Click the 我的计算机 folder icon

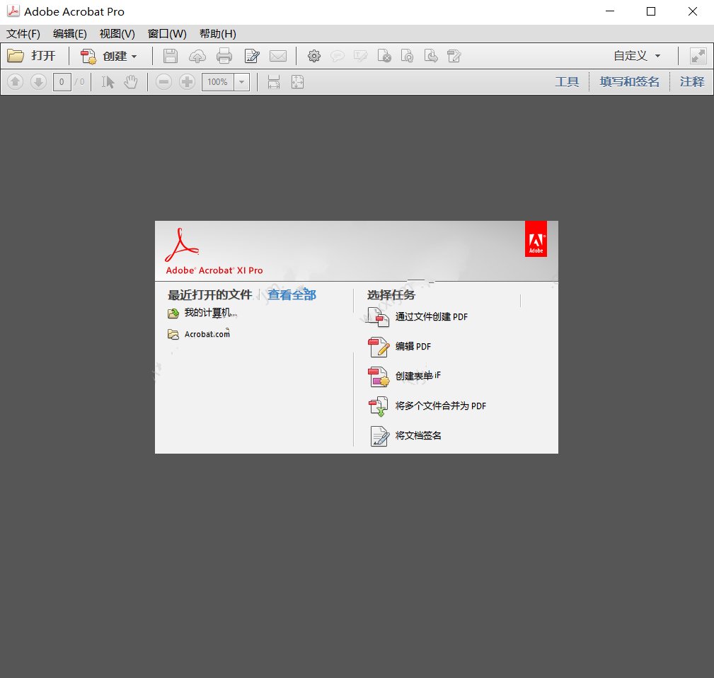point(173,314)
